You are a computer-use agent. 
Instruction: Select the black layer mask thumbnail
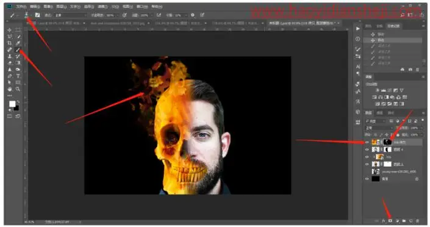(387, 142)
